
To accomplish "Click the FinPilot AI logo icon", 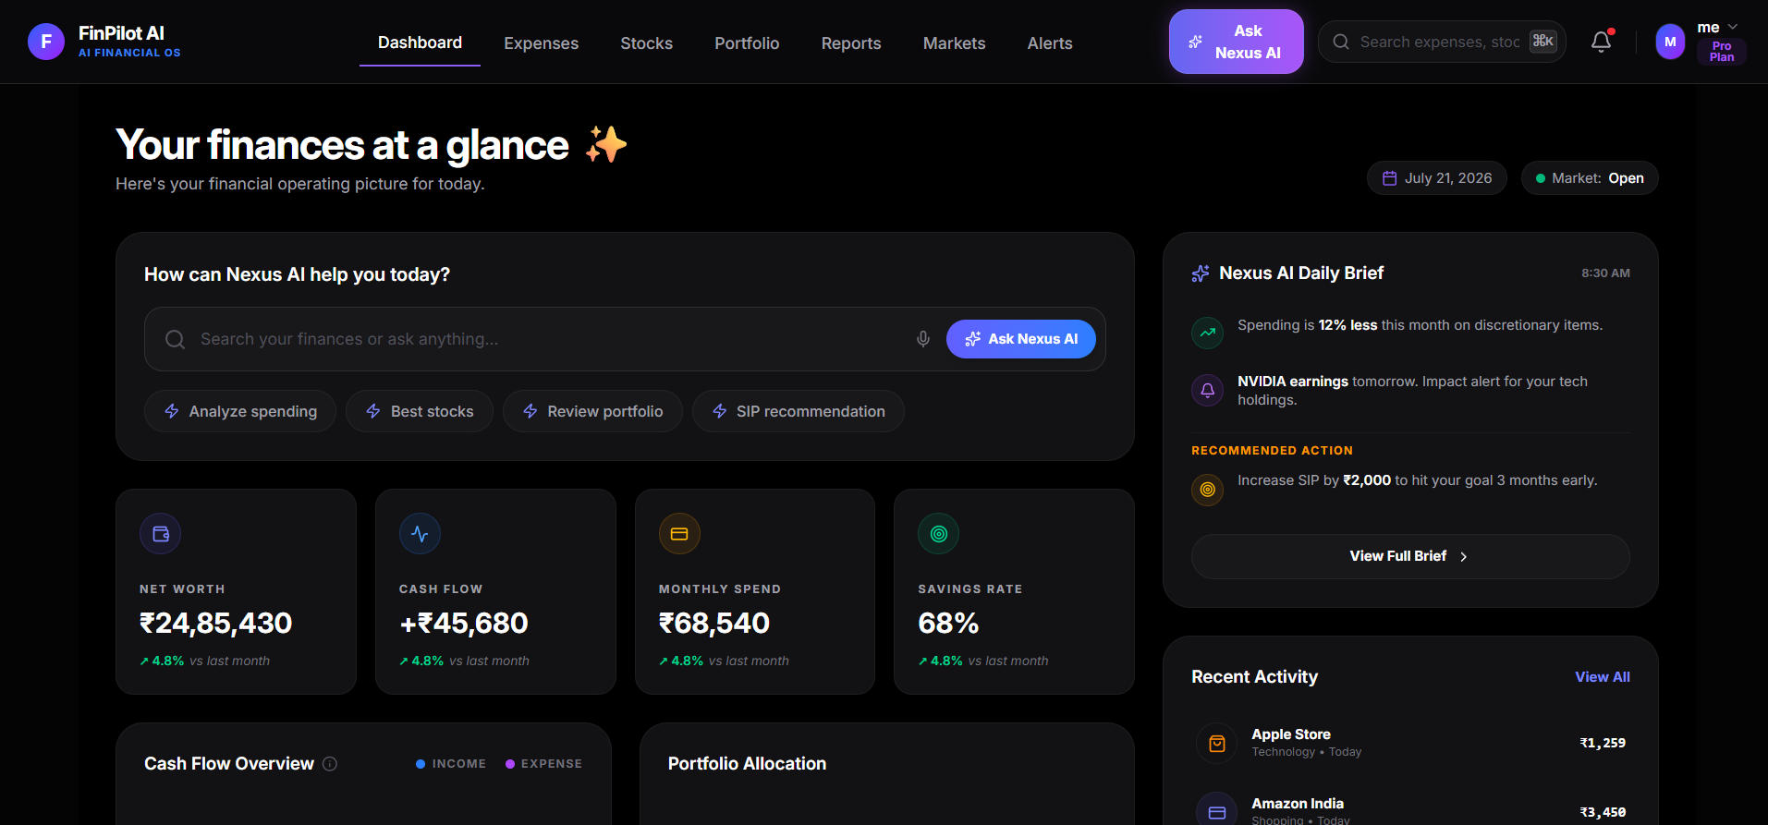I will pyautogui.click(x=46, y=42).
